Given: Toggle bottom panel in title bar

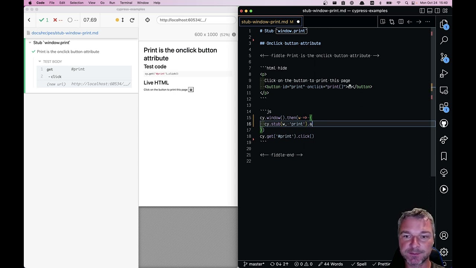Looking at the screenshot, I should (430, 11).
